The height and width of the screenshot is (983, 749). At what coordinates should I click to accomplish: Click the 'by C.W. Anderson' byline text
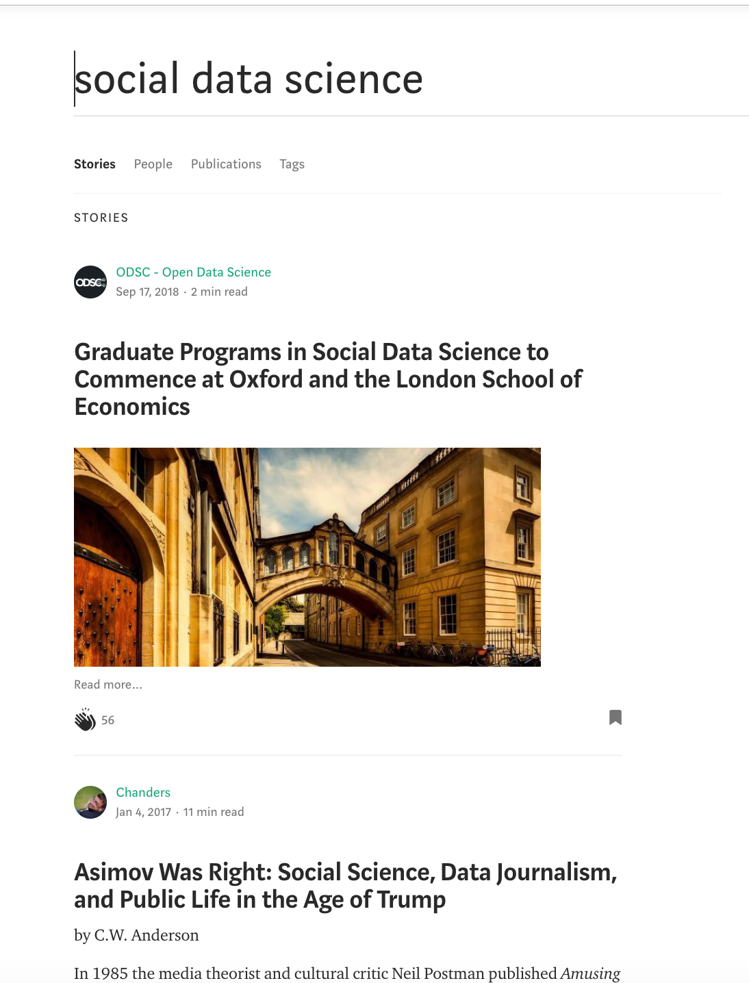pos(136,935)
